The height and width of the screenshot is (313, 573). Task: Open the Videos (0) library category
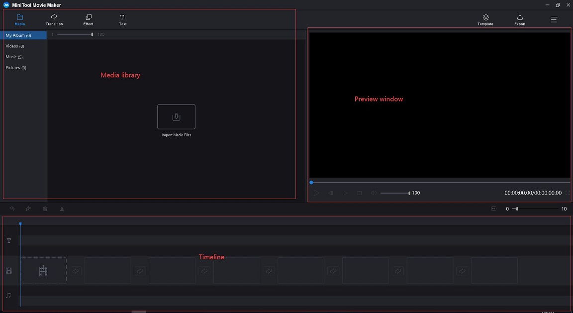[15, 46]
